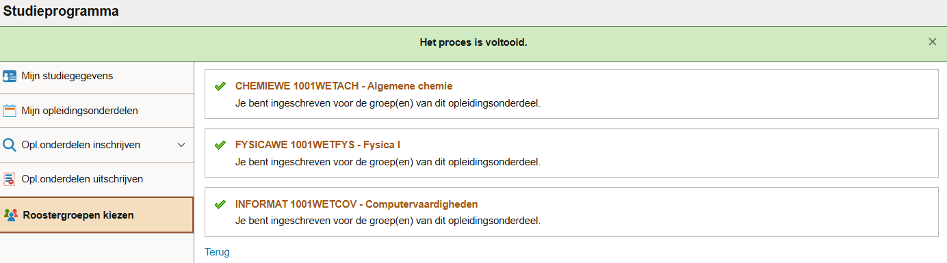Click the Studieprogramma page title

click(61, 12)
